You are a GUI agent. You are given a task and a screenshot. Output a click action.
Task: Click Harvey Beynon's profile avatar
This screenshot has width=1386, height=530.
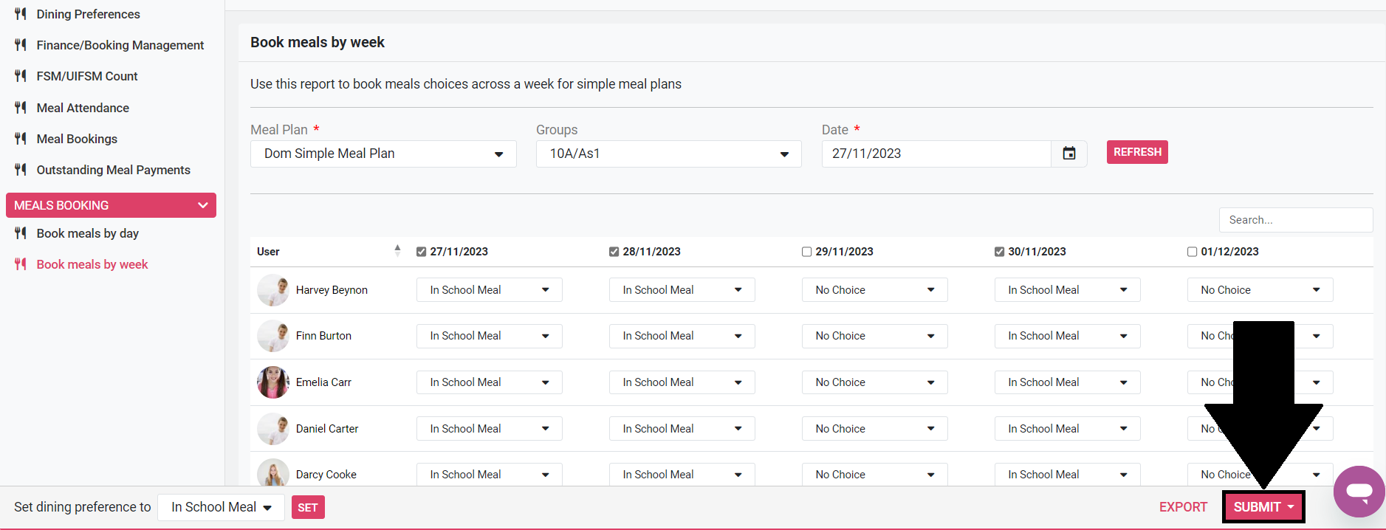(272, 290)
